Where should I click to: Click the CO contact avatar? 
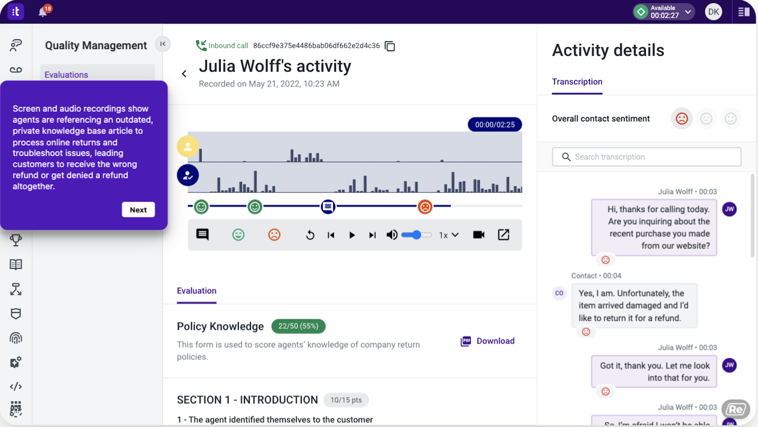click(559, 293)
